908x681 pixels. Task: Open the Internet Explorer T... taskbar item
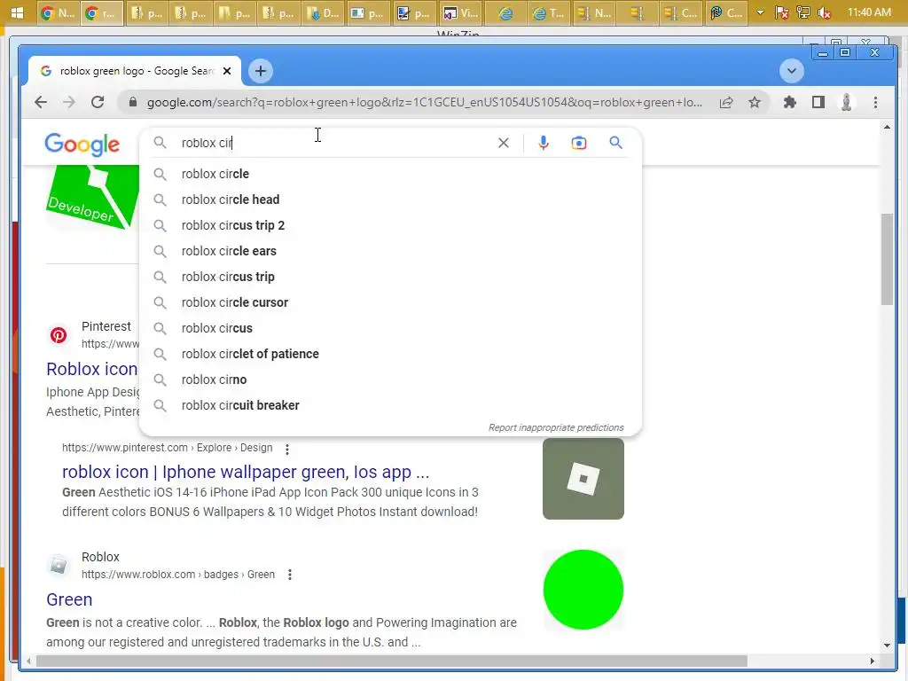[x=548, y=12]
